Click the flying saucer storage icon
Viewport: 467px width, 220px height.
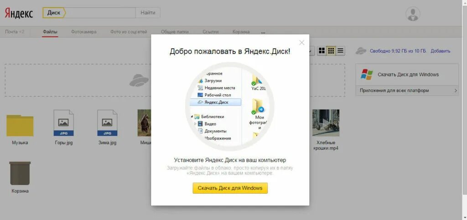click(361, 51)
